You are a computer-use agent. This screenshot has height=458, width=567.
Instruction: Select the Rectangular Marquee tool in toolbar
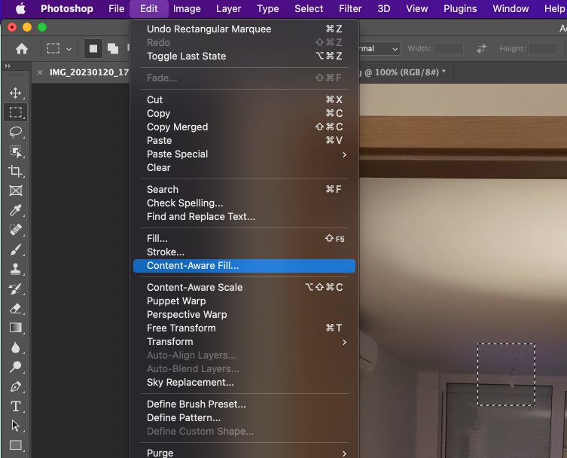tap(15, 112)
